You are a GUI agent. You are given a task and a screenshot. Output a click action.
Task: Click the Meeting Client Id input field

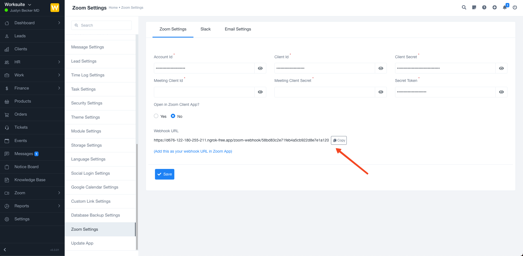204,92
